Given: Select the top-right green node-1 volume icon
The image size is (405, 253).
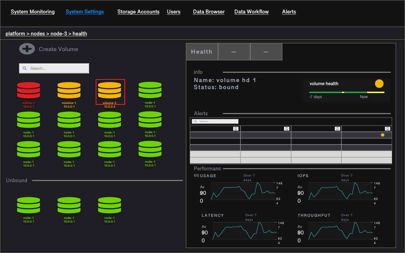Looking at the screenshot, I should tap(150, 90).
